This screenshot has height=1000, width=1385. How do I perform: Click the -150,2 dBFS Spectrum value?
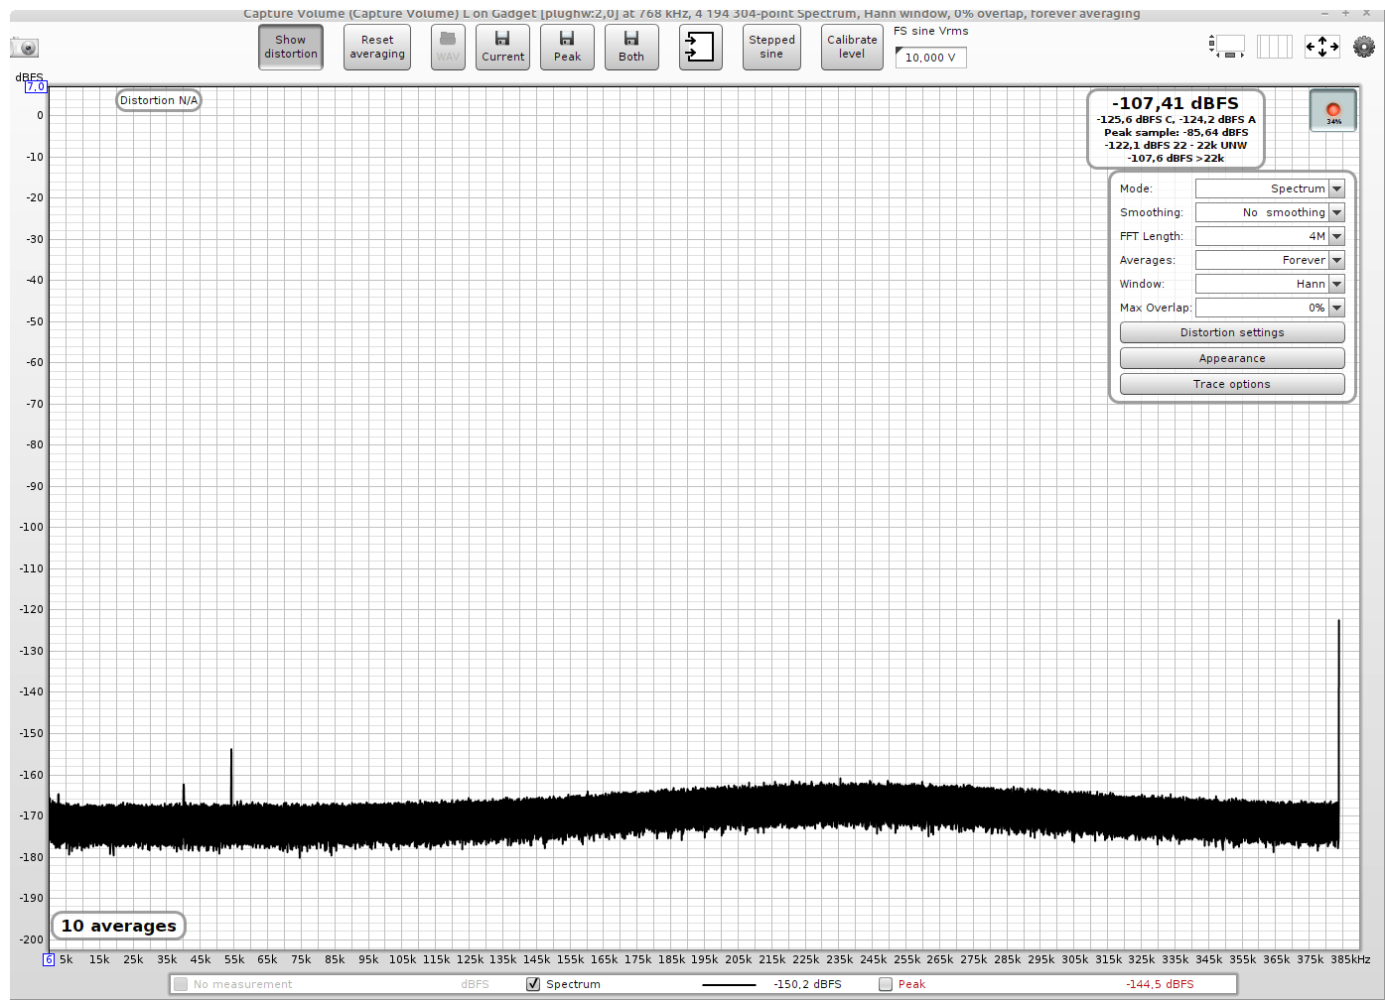click(807, 984)
